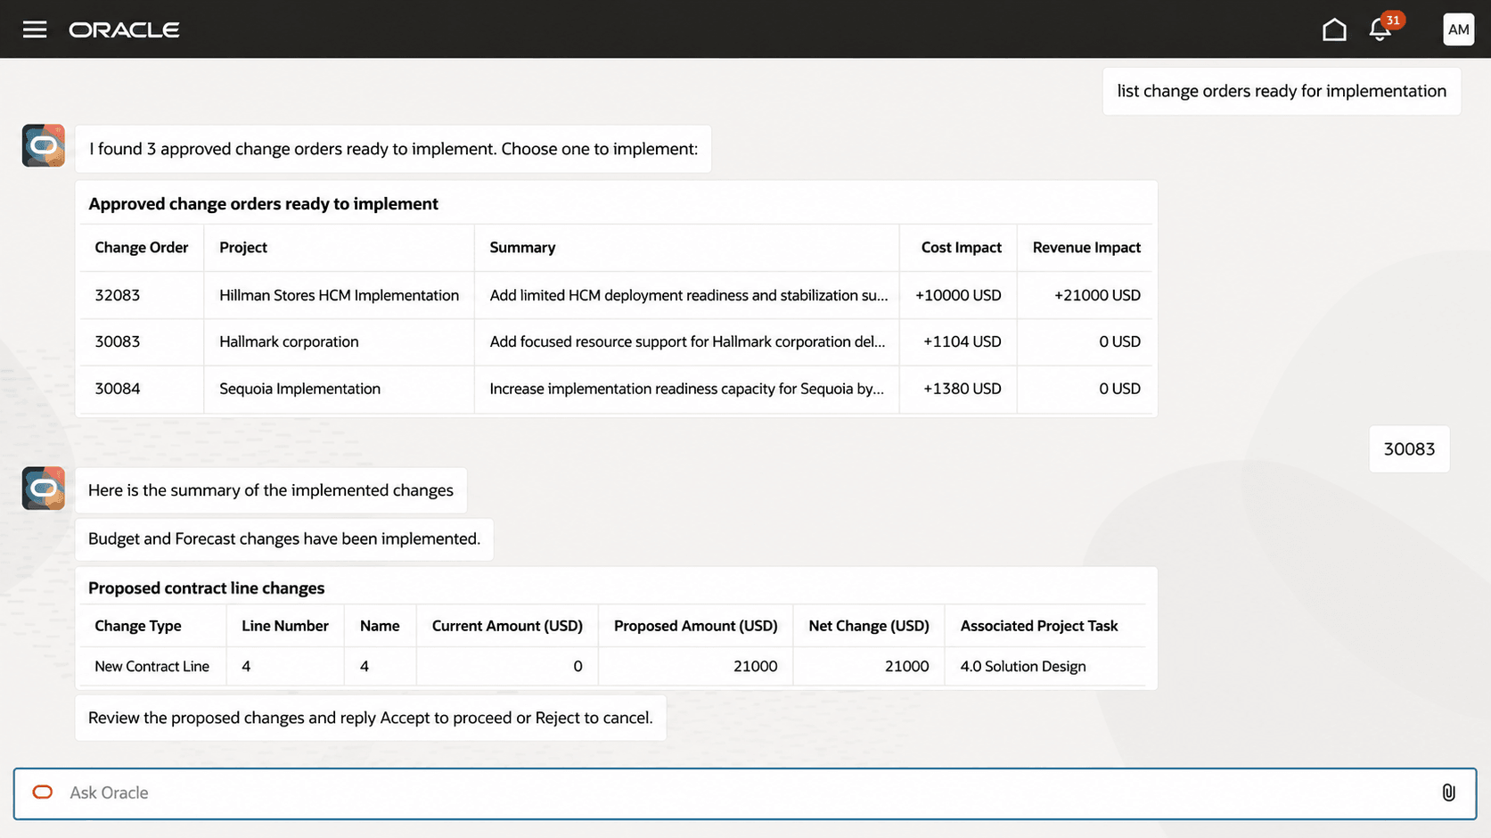Click summary starting 'Add focused resource support'
Viewport: 1491px width, 838px height.
coord(687,341)
